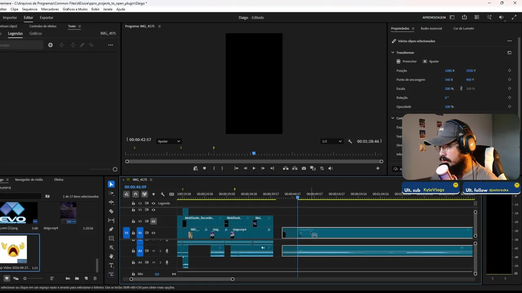Toggle insert sequences as nests button
Image resolution: width=522 pixels, height=293 pixels.
[126, 194]
